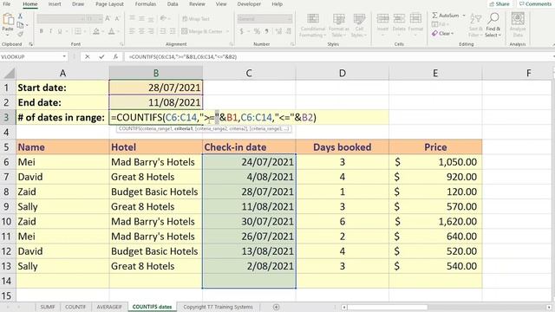Toggle Wrap Text
The width and height of the screenshot is (555, 312).
click(x=196, y=19)
